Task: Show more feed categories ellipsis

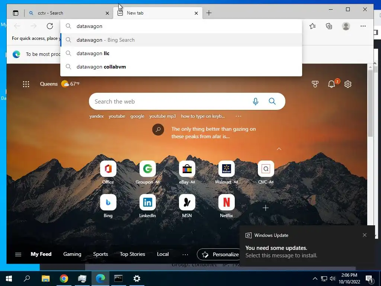Action: [x=185, y=255]
